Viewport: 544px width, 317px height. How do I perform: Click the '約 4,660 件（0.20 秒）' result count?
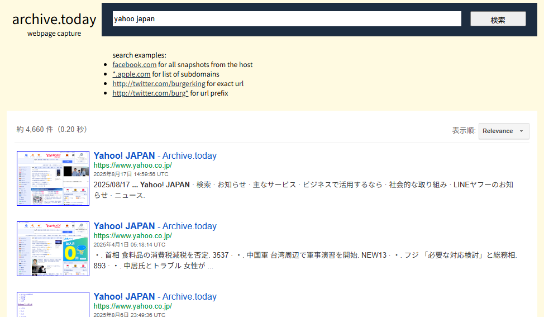tap(53, 129)
